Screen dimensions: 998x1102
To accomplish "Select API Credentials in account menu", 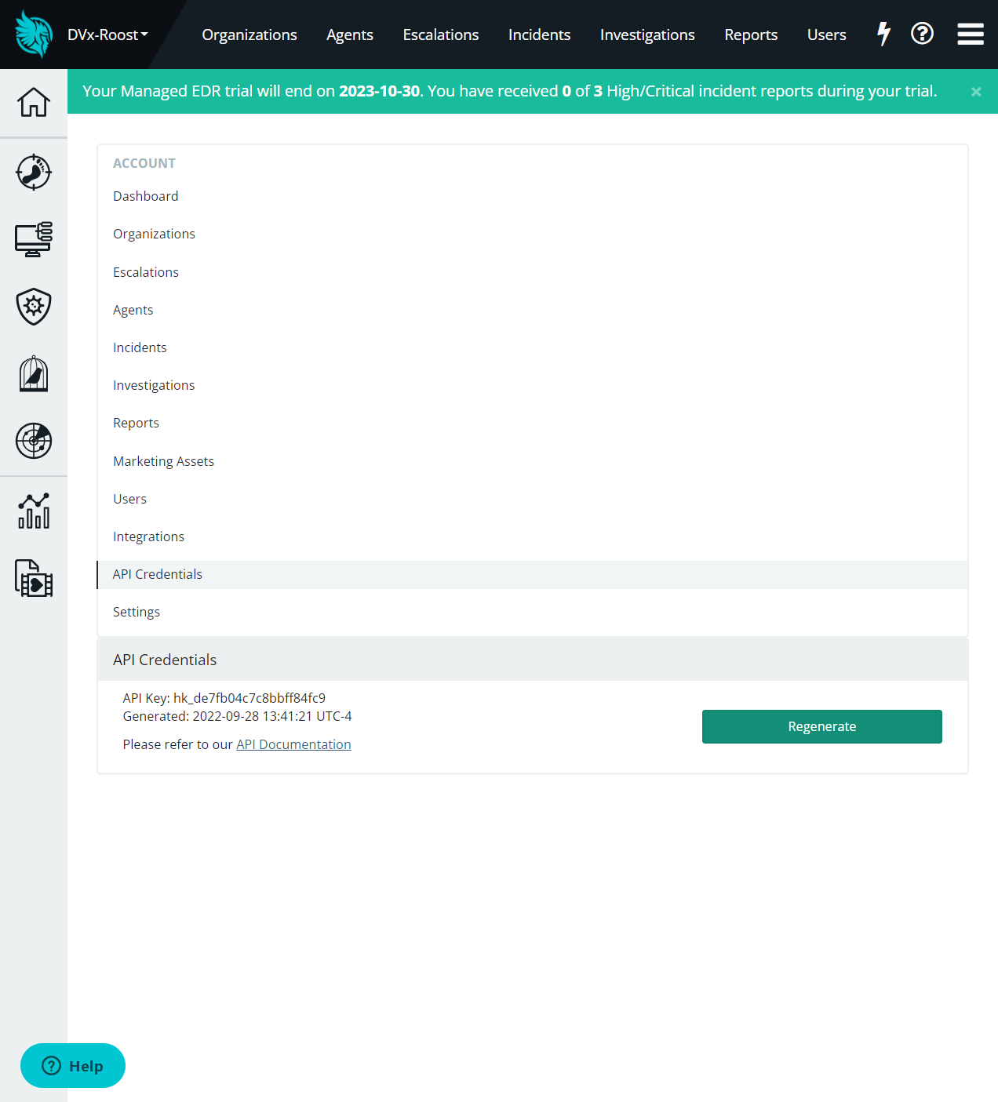I will click(532, 574).
